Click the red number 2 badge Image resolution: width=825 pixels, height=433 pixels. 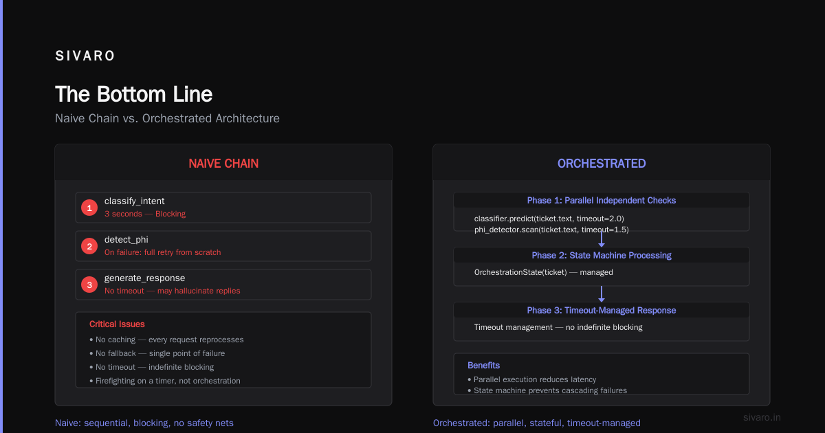click(x=89, y=246)
